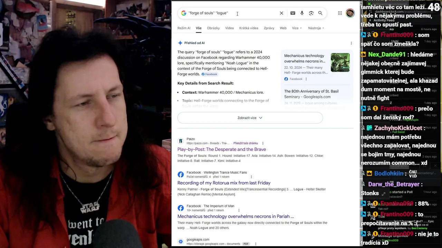
Task: Switch to the Videa tab
Action: (229, 28)
